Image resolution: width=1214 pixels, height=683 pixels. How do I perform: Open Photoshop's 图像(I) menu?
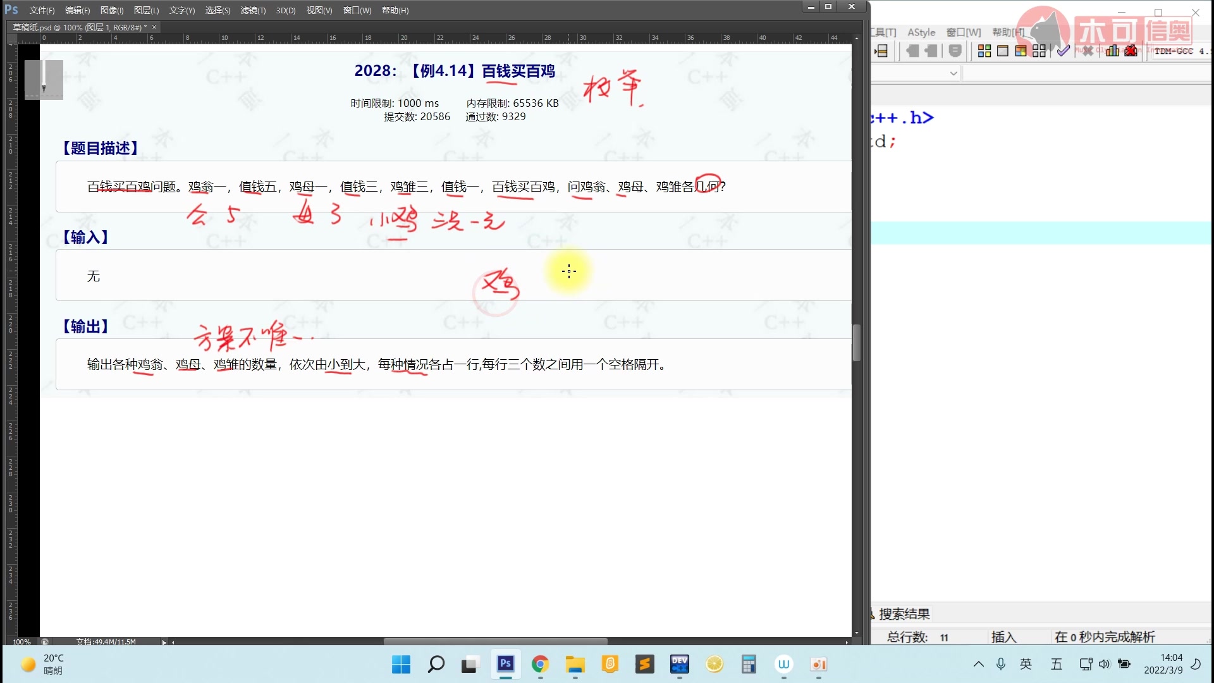(112, 10)
